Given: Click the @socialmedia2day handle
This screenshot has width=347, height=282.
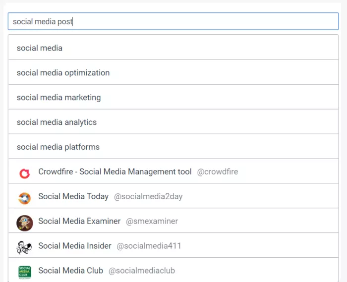Looking at the screenshot, I should [x=148, y=197].
